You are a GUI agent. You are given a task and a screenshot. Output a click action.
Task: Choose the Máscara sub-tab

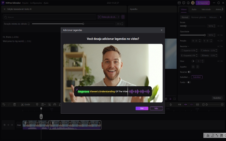213,17
